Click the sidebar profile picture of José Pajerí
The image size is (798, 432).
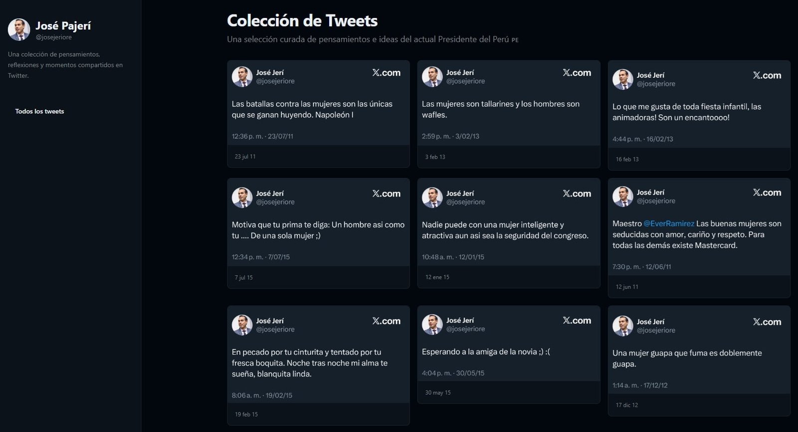[x=19, y=30]
